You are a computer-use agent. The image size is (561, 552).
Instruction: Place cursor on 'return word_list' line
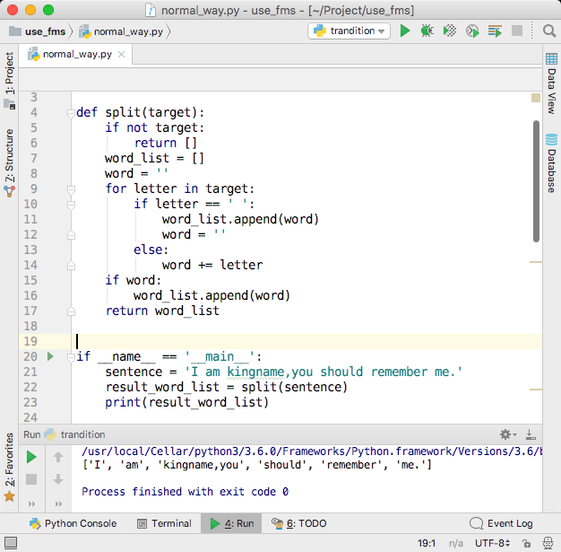tap(162, 311)
